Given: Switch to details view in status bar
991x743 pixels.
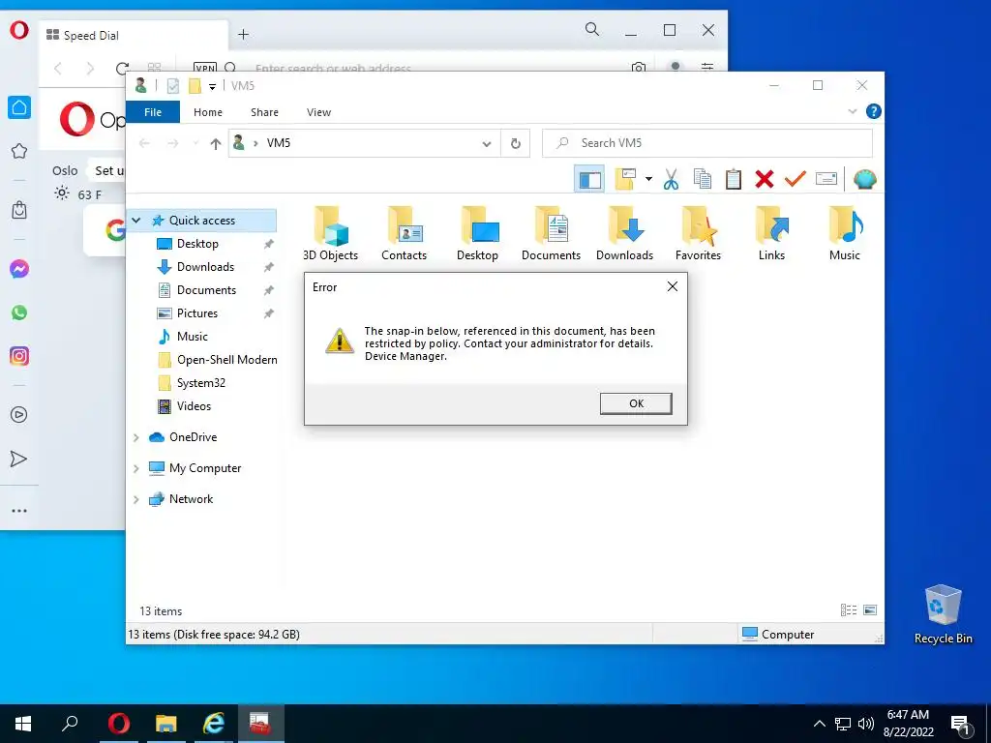Looking at the screenshot, I should click(849, 610).
